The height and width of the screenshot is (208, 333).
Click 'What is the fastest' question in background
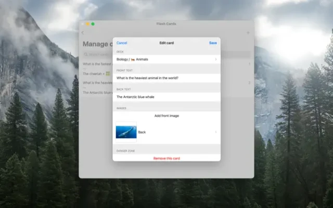[x=97, y=64]
